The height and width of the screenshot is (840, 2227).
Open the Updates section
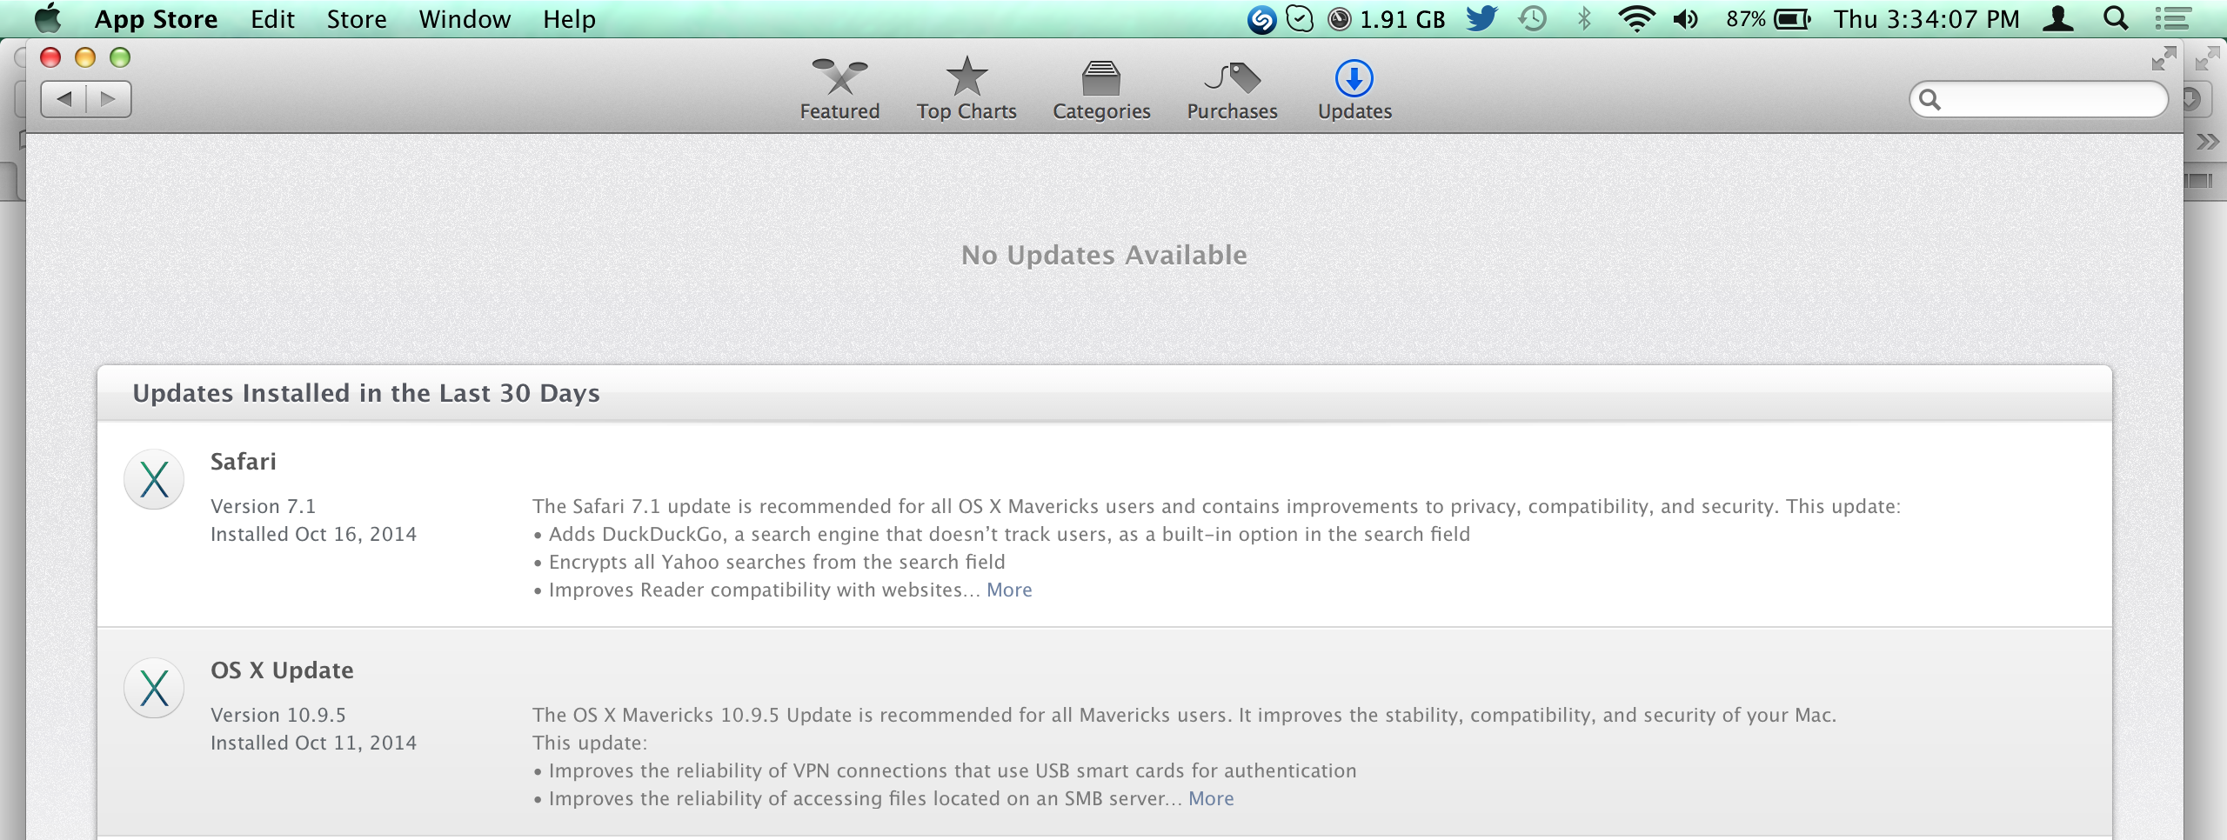1354,89
